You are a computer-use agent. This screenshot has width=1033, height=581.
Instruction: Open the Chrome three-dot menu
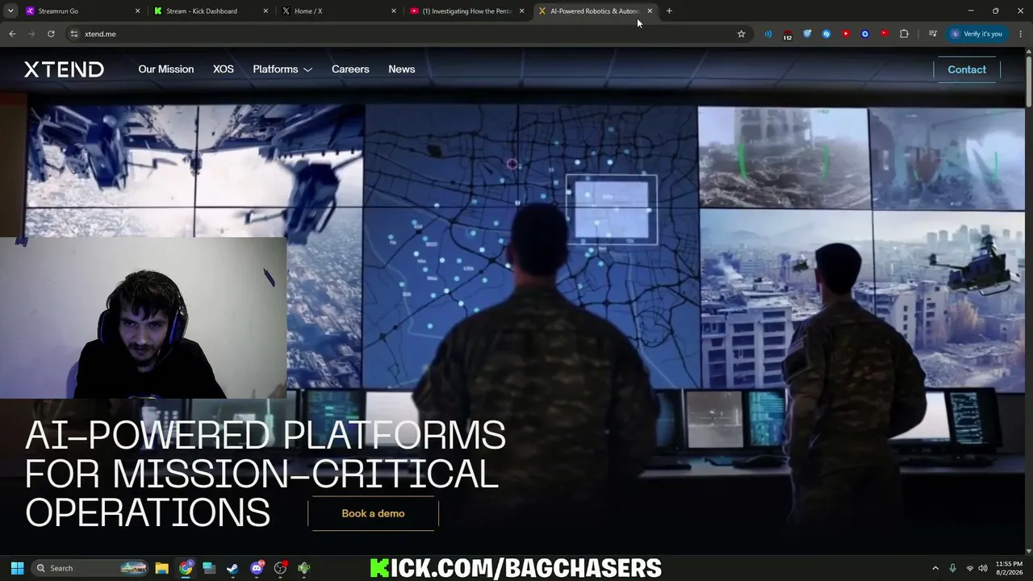click(x=1021, y=34)
